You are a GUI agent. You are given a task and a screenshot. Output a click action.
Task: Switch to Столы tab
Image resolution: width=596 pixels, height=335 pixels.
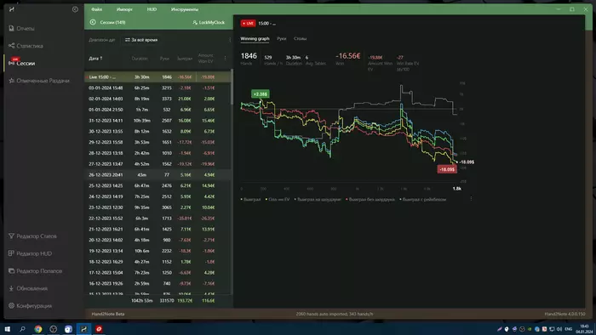point(300,39)
